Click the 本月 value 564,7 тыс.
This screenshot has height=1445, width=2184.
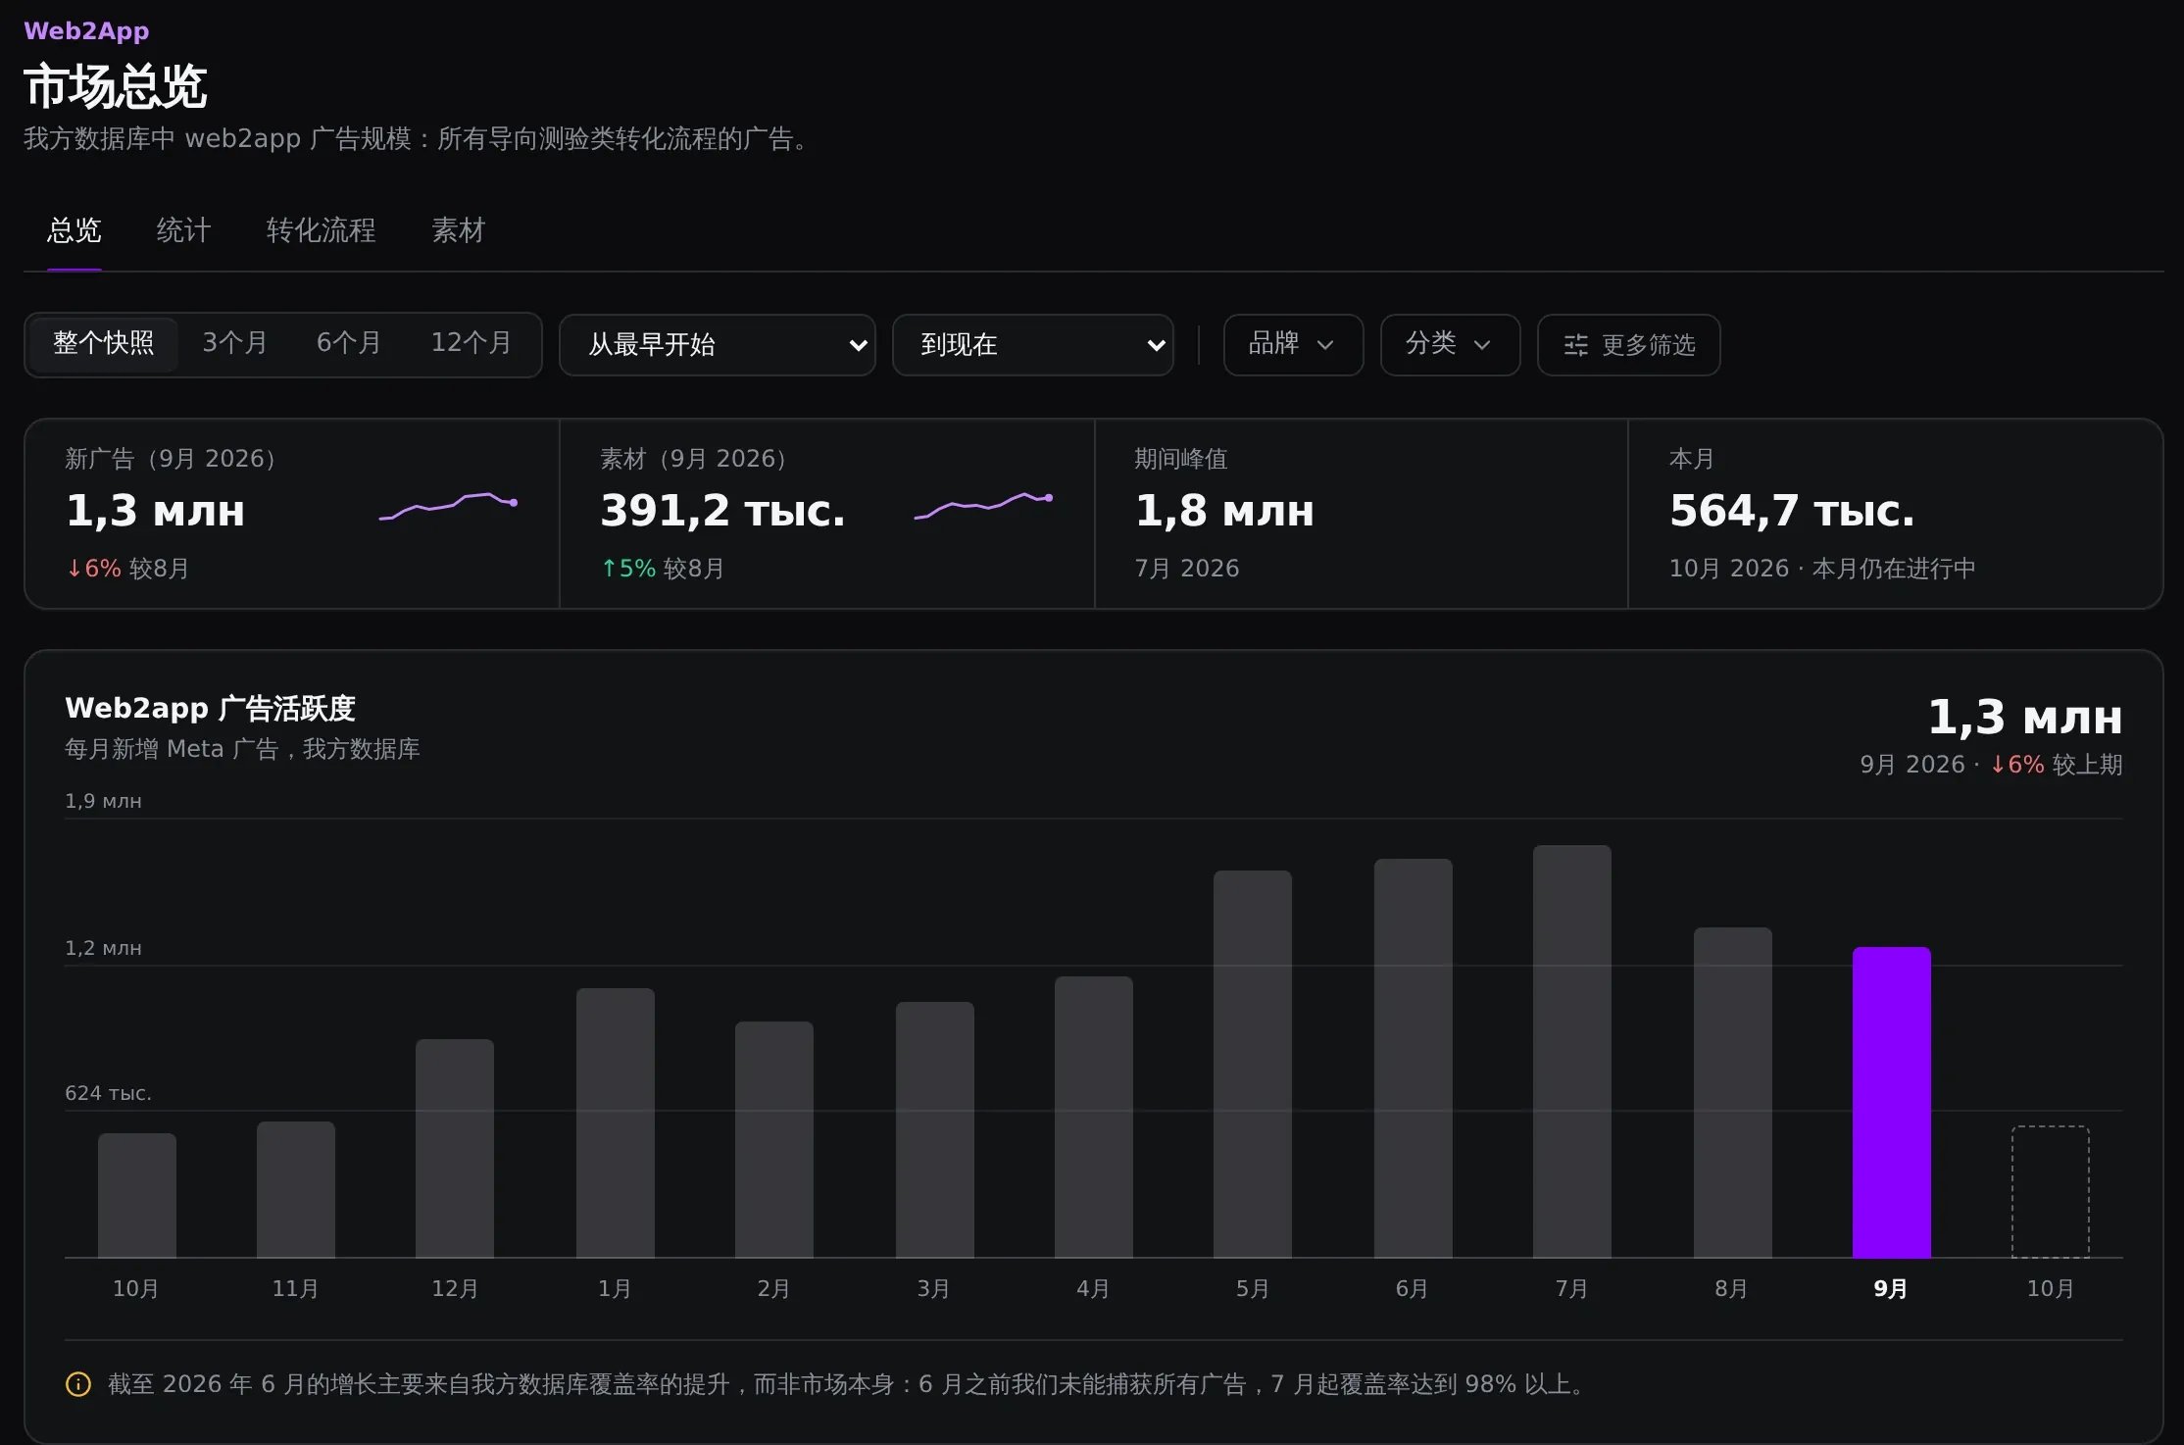tap(1792, 511)
